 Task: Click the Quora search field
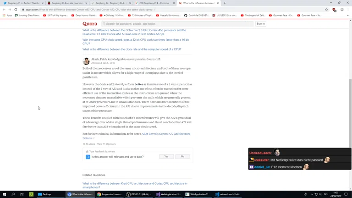point(176,24)
